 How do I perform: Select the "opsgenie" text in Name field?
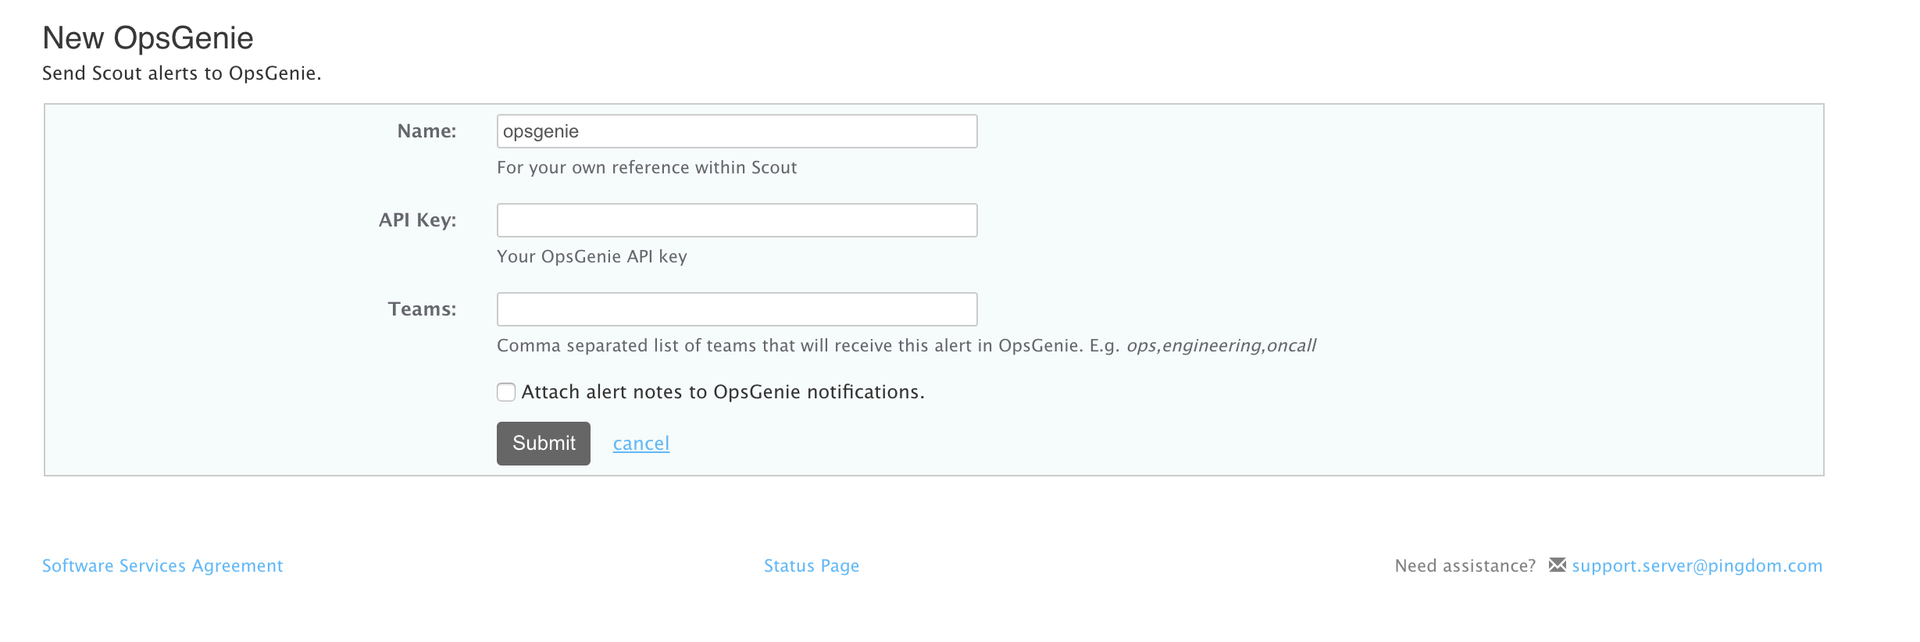pos(540,130)
